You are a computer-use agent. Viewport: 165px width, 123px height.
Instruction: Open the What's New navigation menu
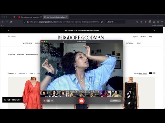[27, 43]
